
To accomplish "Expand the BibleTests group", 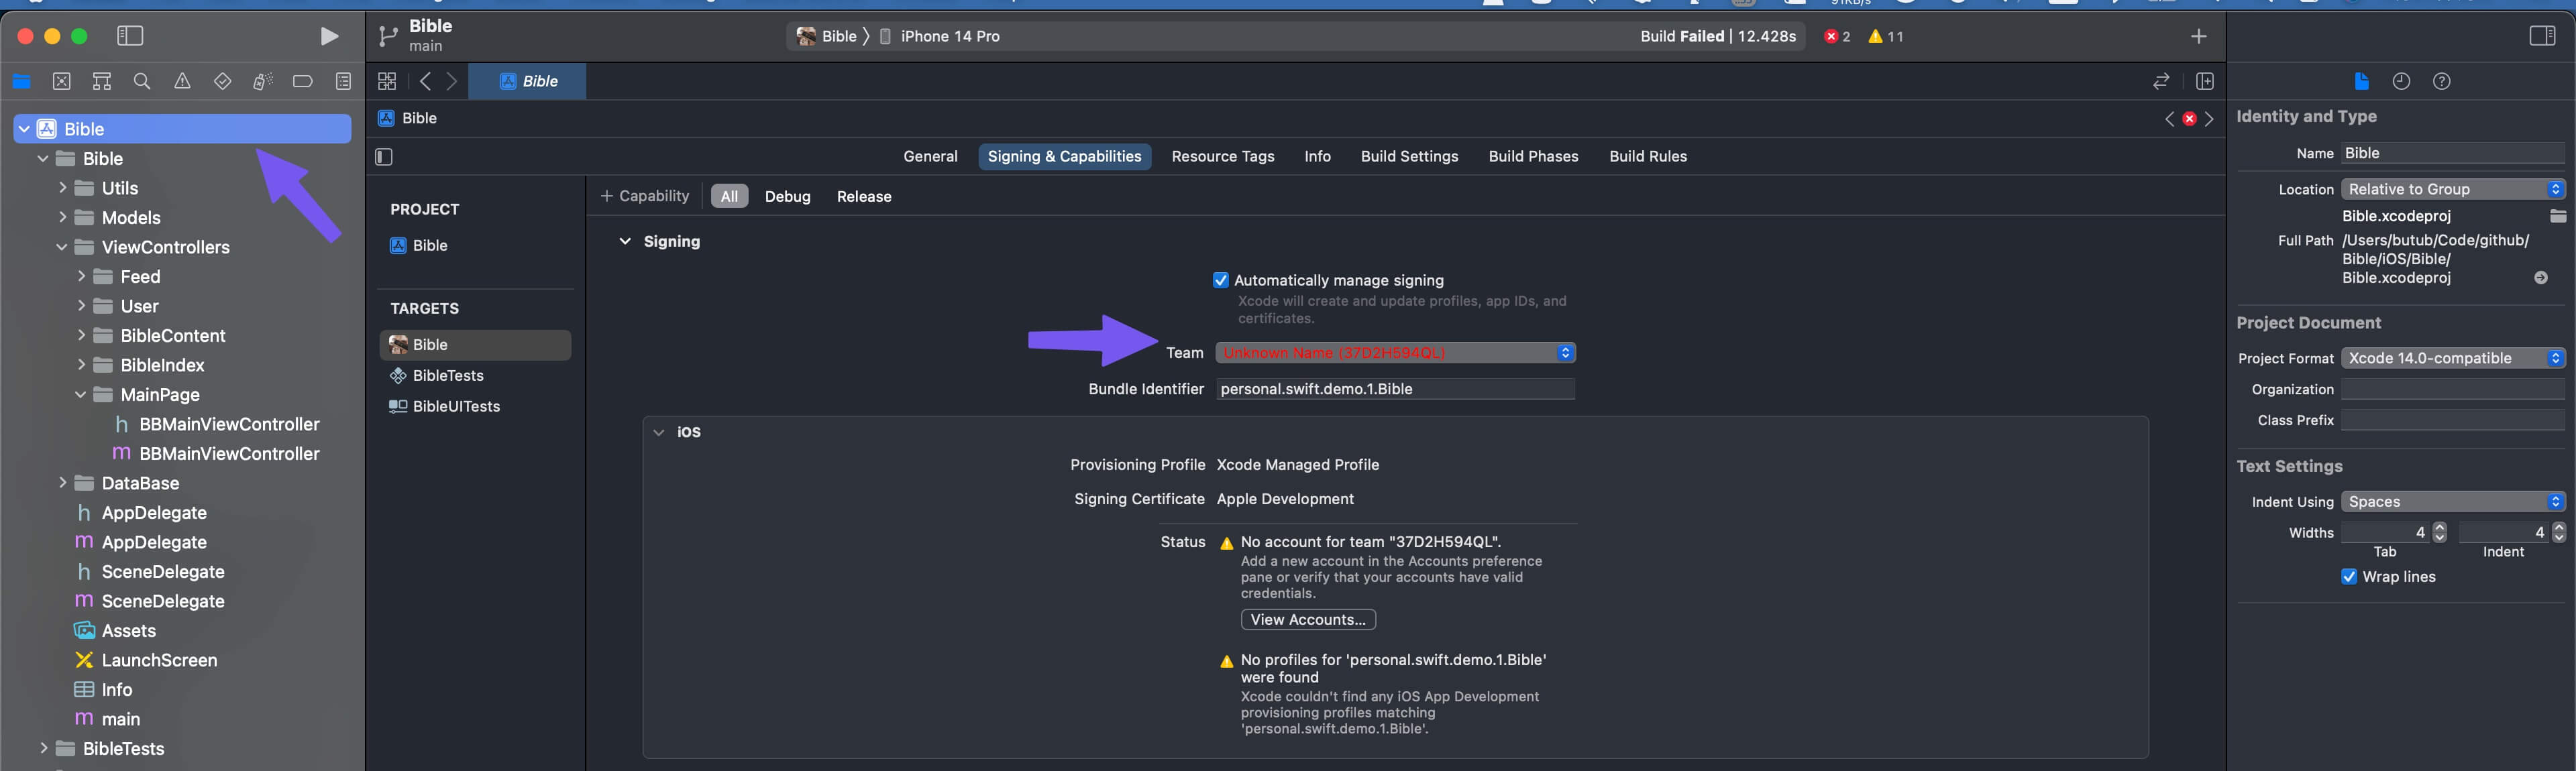I will tap(43, 748).
